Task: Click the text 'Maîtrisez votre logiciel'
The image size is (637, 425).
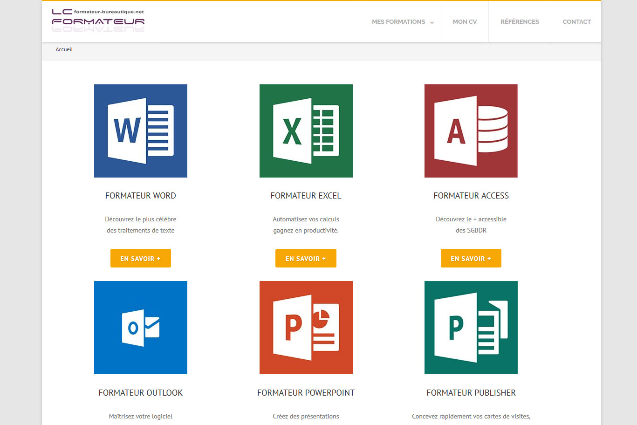Action: [x=141, y=416]
